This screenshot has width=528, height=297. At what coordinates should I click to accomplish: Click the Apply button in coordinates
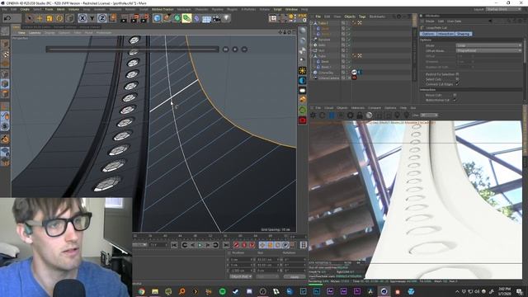click(295, 276)
